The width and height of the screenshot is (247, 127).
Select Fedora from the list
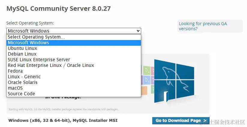pyautogui.click(x=74, y=71)
